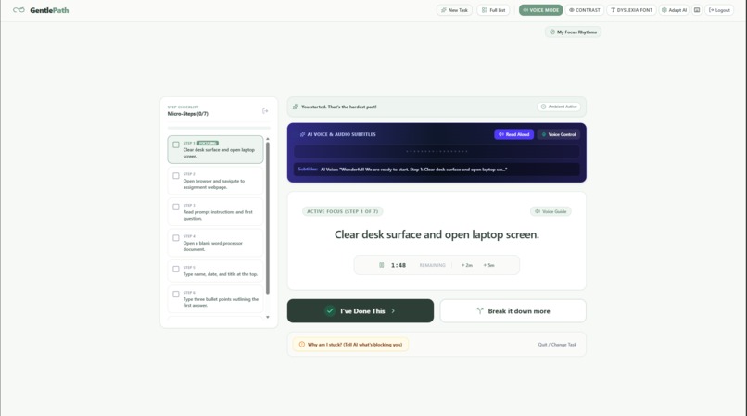
Task: Click the AI Voice & Audio Subtitles icon
Action: 302,134
